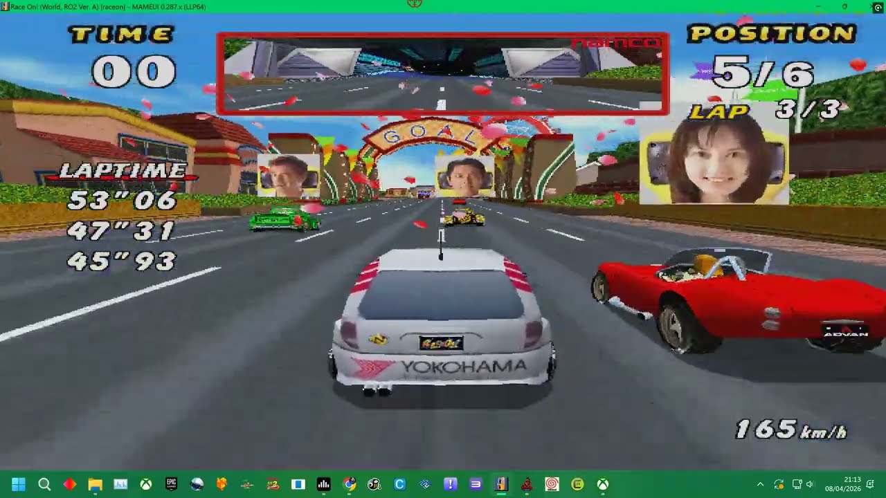Open the blue C taskbar app

pos(399,484)
